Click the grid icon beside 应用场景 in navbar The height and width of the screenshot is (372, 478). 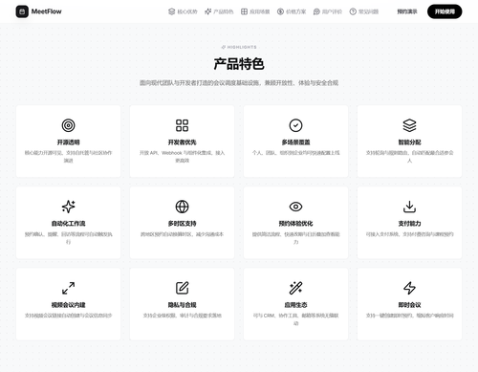(244, 11)
